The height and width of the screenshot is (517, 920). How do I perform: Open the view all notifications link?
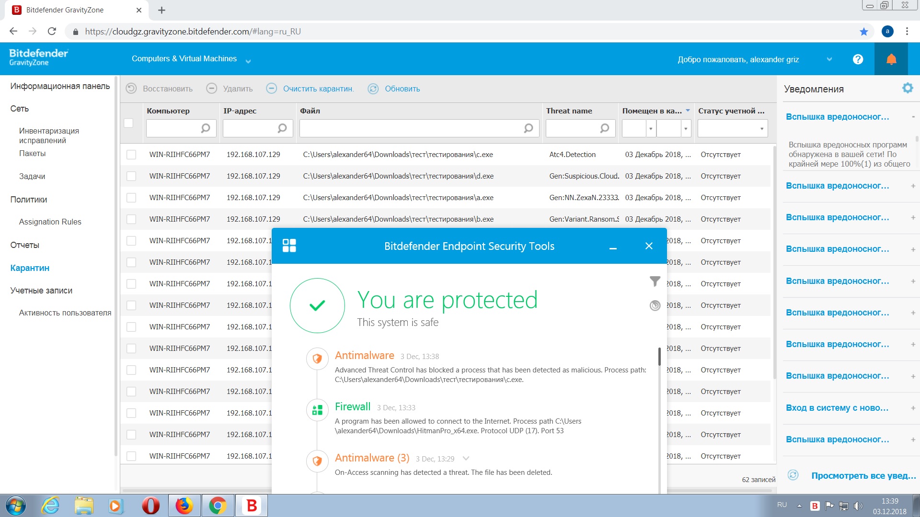click(x=863, y=475)
